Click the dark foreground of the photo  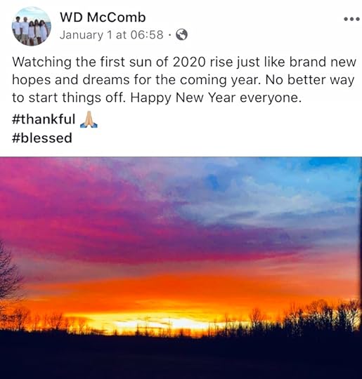tap(181, 357)
